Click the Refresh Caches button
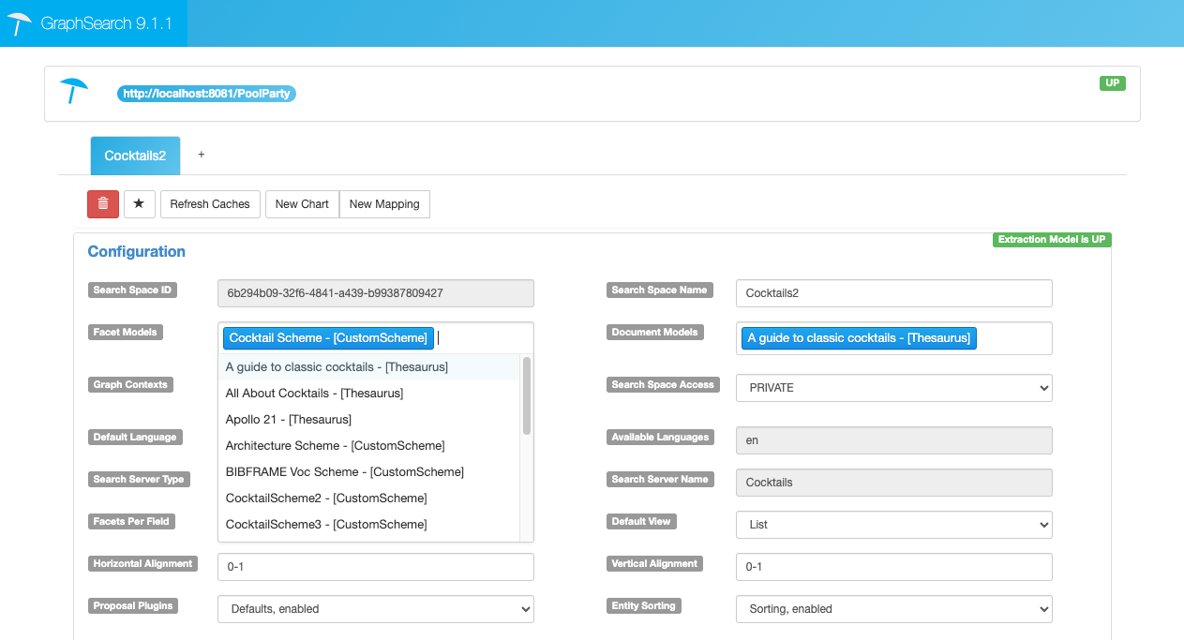This screenshot has height=640, width=1184. tap(210, 203)
